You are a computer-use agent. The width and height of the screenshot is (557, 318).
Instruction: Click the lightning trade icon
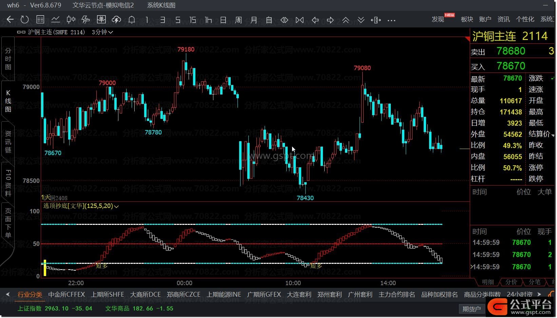86,20
